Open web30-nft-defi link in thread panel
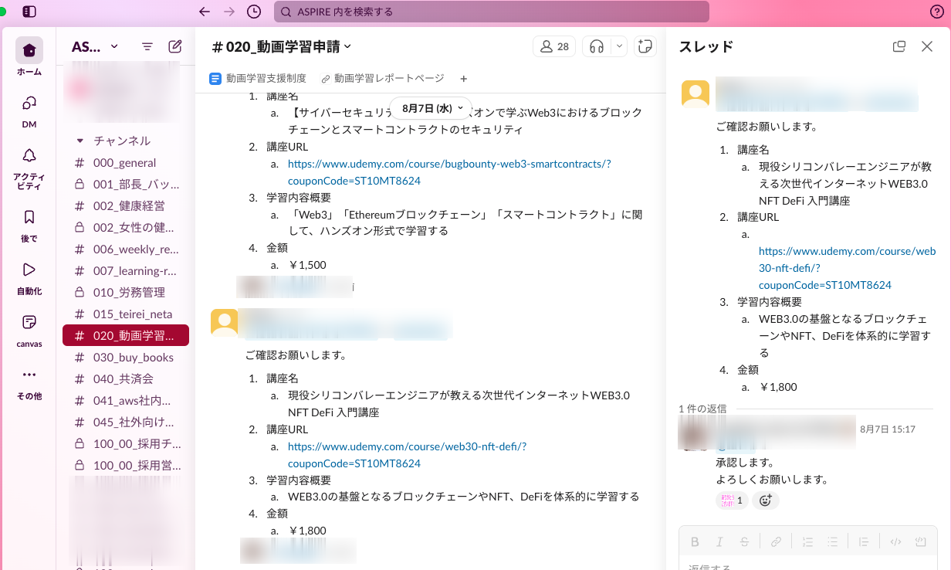This screenshot has height=570, width=951. point(847,268)
